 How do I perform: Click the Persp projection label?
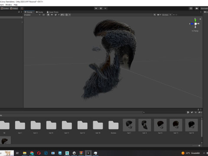[195, 31]
